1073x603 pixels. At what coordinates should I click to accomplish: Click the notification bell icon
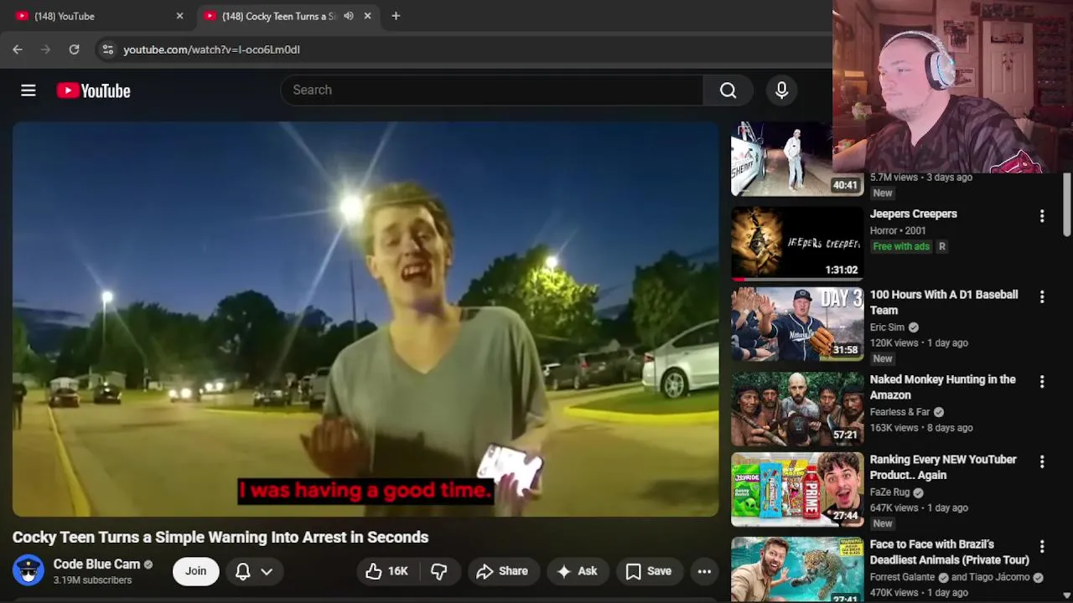243,571
